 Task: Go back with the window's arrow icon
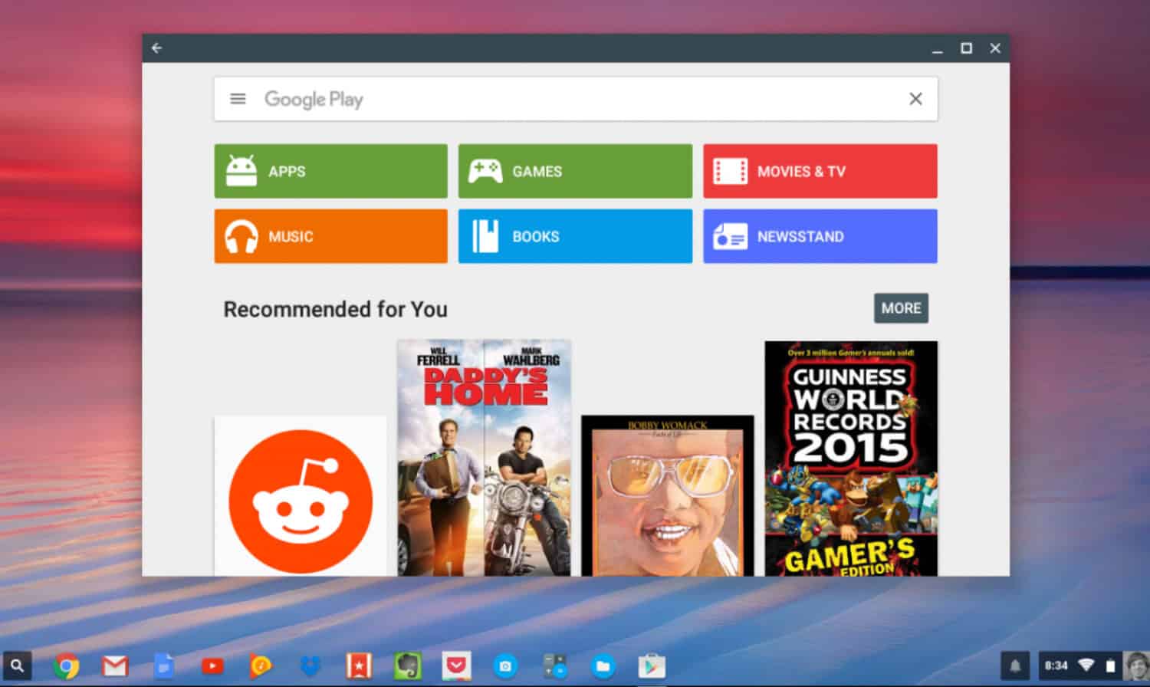click(157, 48)
